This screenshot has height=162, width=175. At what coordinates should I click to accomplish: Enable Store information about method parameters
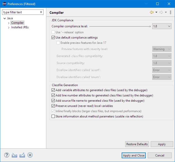coord(53,116)
